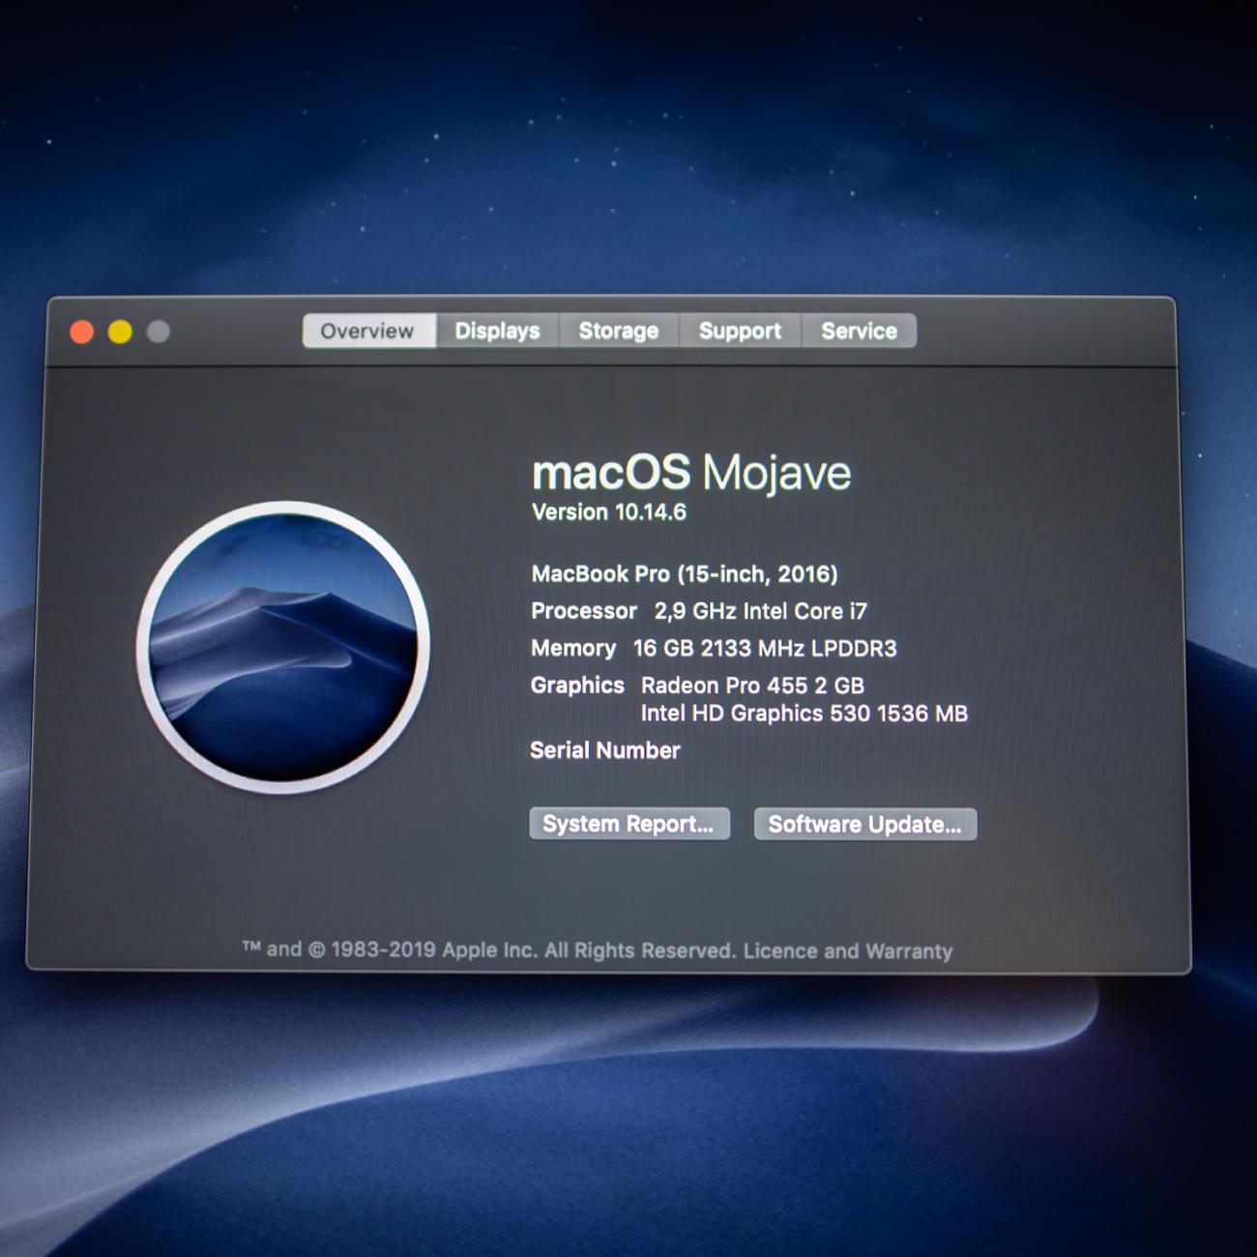Click the macOS Mojave title
Image resolution: width=1257 pixels, height=1257 pixels.
pyautogui.click(x=692, y=473)
